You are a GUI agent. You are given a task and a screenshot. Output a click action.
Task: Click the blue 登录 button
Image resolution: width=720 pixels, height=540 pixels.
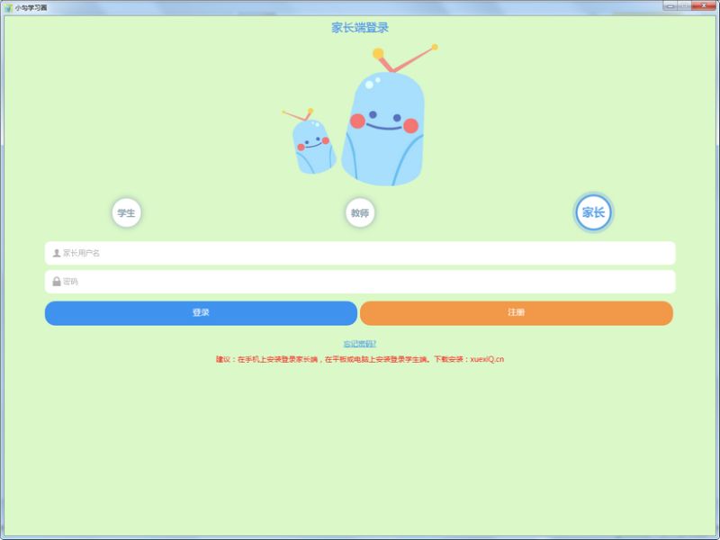coord(200,310)
